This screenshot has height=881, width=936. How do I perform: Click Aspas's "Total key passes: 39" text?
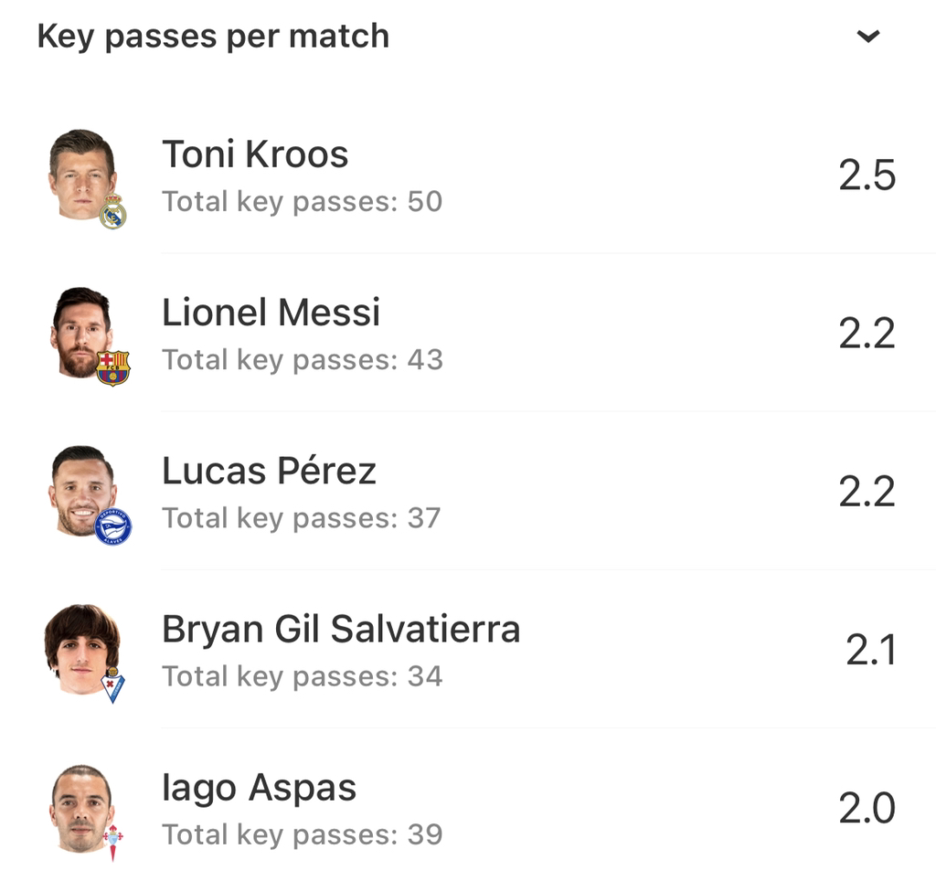(302, 834)
